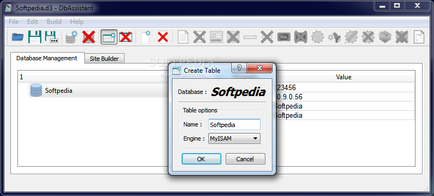Open the Help menu
Image resolution: width=434 pixels, height=196 pixels.
click(77, 22)
